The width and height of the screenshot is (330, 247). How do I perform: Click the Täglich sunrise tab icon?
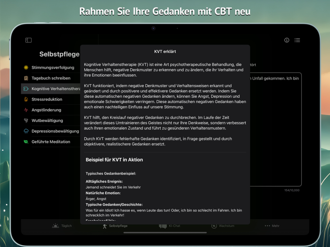tap(56, 226)
